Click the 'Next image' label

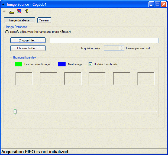(75, 64)
